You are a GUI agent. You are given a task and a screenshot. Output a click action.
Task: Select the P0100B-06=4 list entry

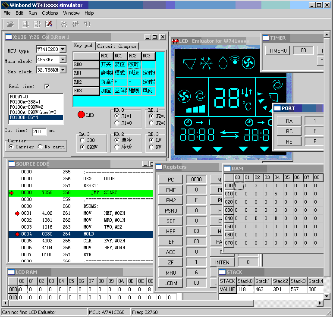click(36, 117)
